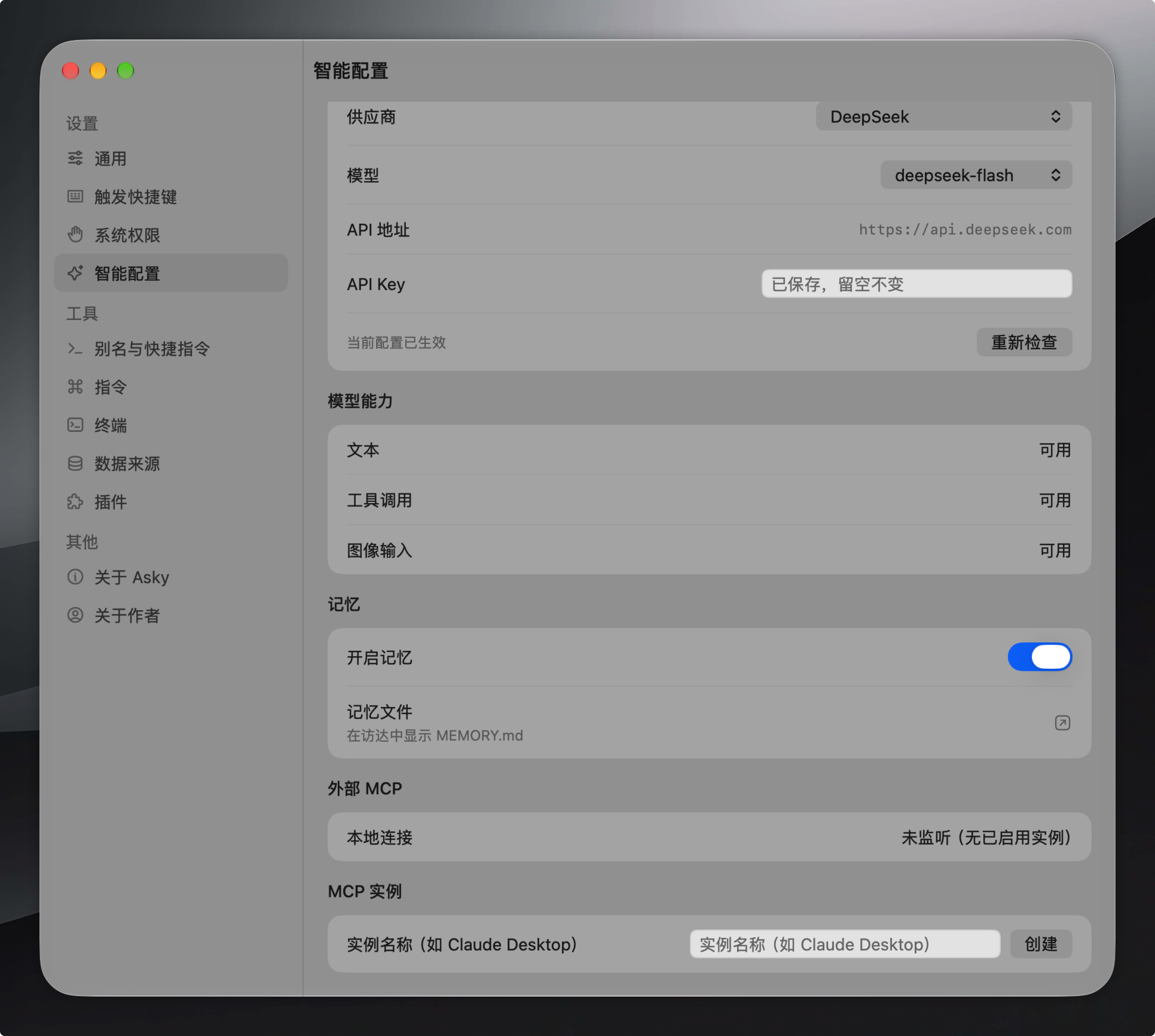
Task: Select the 插件 sidebar entry
Action: click(171, 502)
